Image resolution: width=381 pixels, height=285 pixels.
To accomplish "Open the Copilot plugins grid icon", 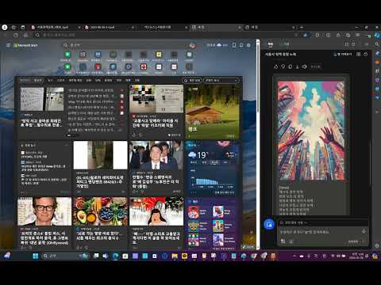I will coord(359,54).
